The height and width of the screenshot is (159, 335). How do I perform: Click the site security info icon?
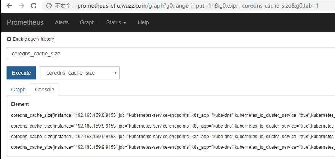click(x=49, y=6)
